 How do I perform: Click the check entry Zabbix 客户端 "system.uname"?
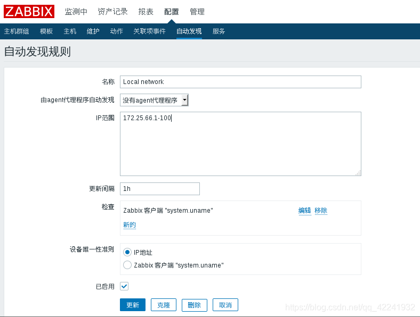tap(168, 211)
